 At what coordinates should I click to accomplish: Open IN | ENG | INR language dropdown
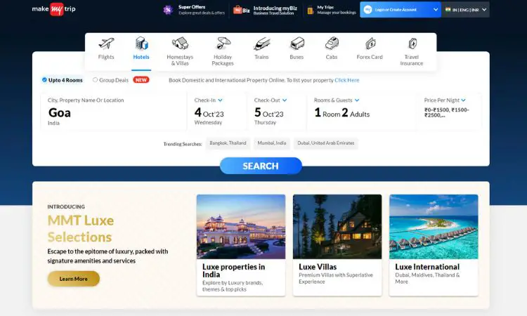(x=465, y=10)
